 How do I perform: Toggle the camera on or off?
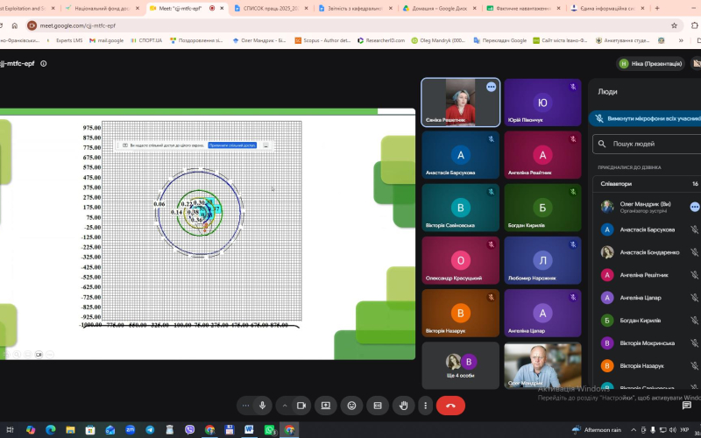301,406
